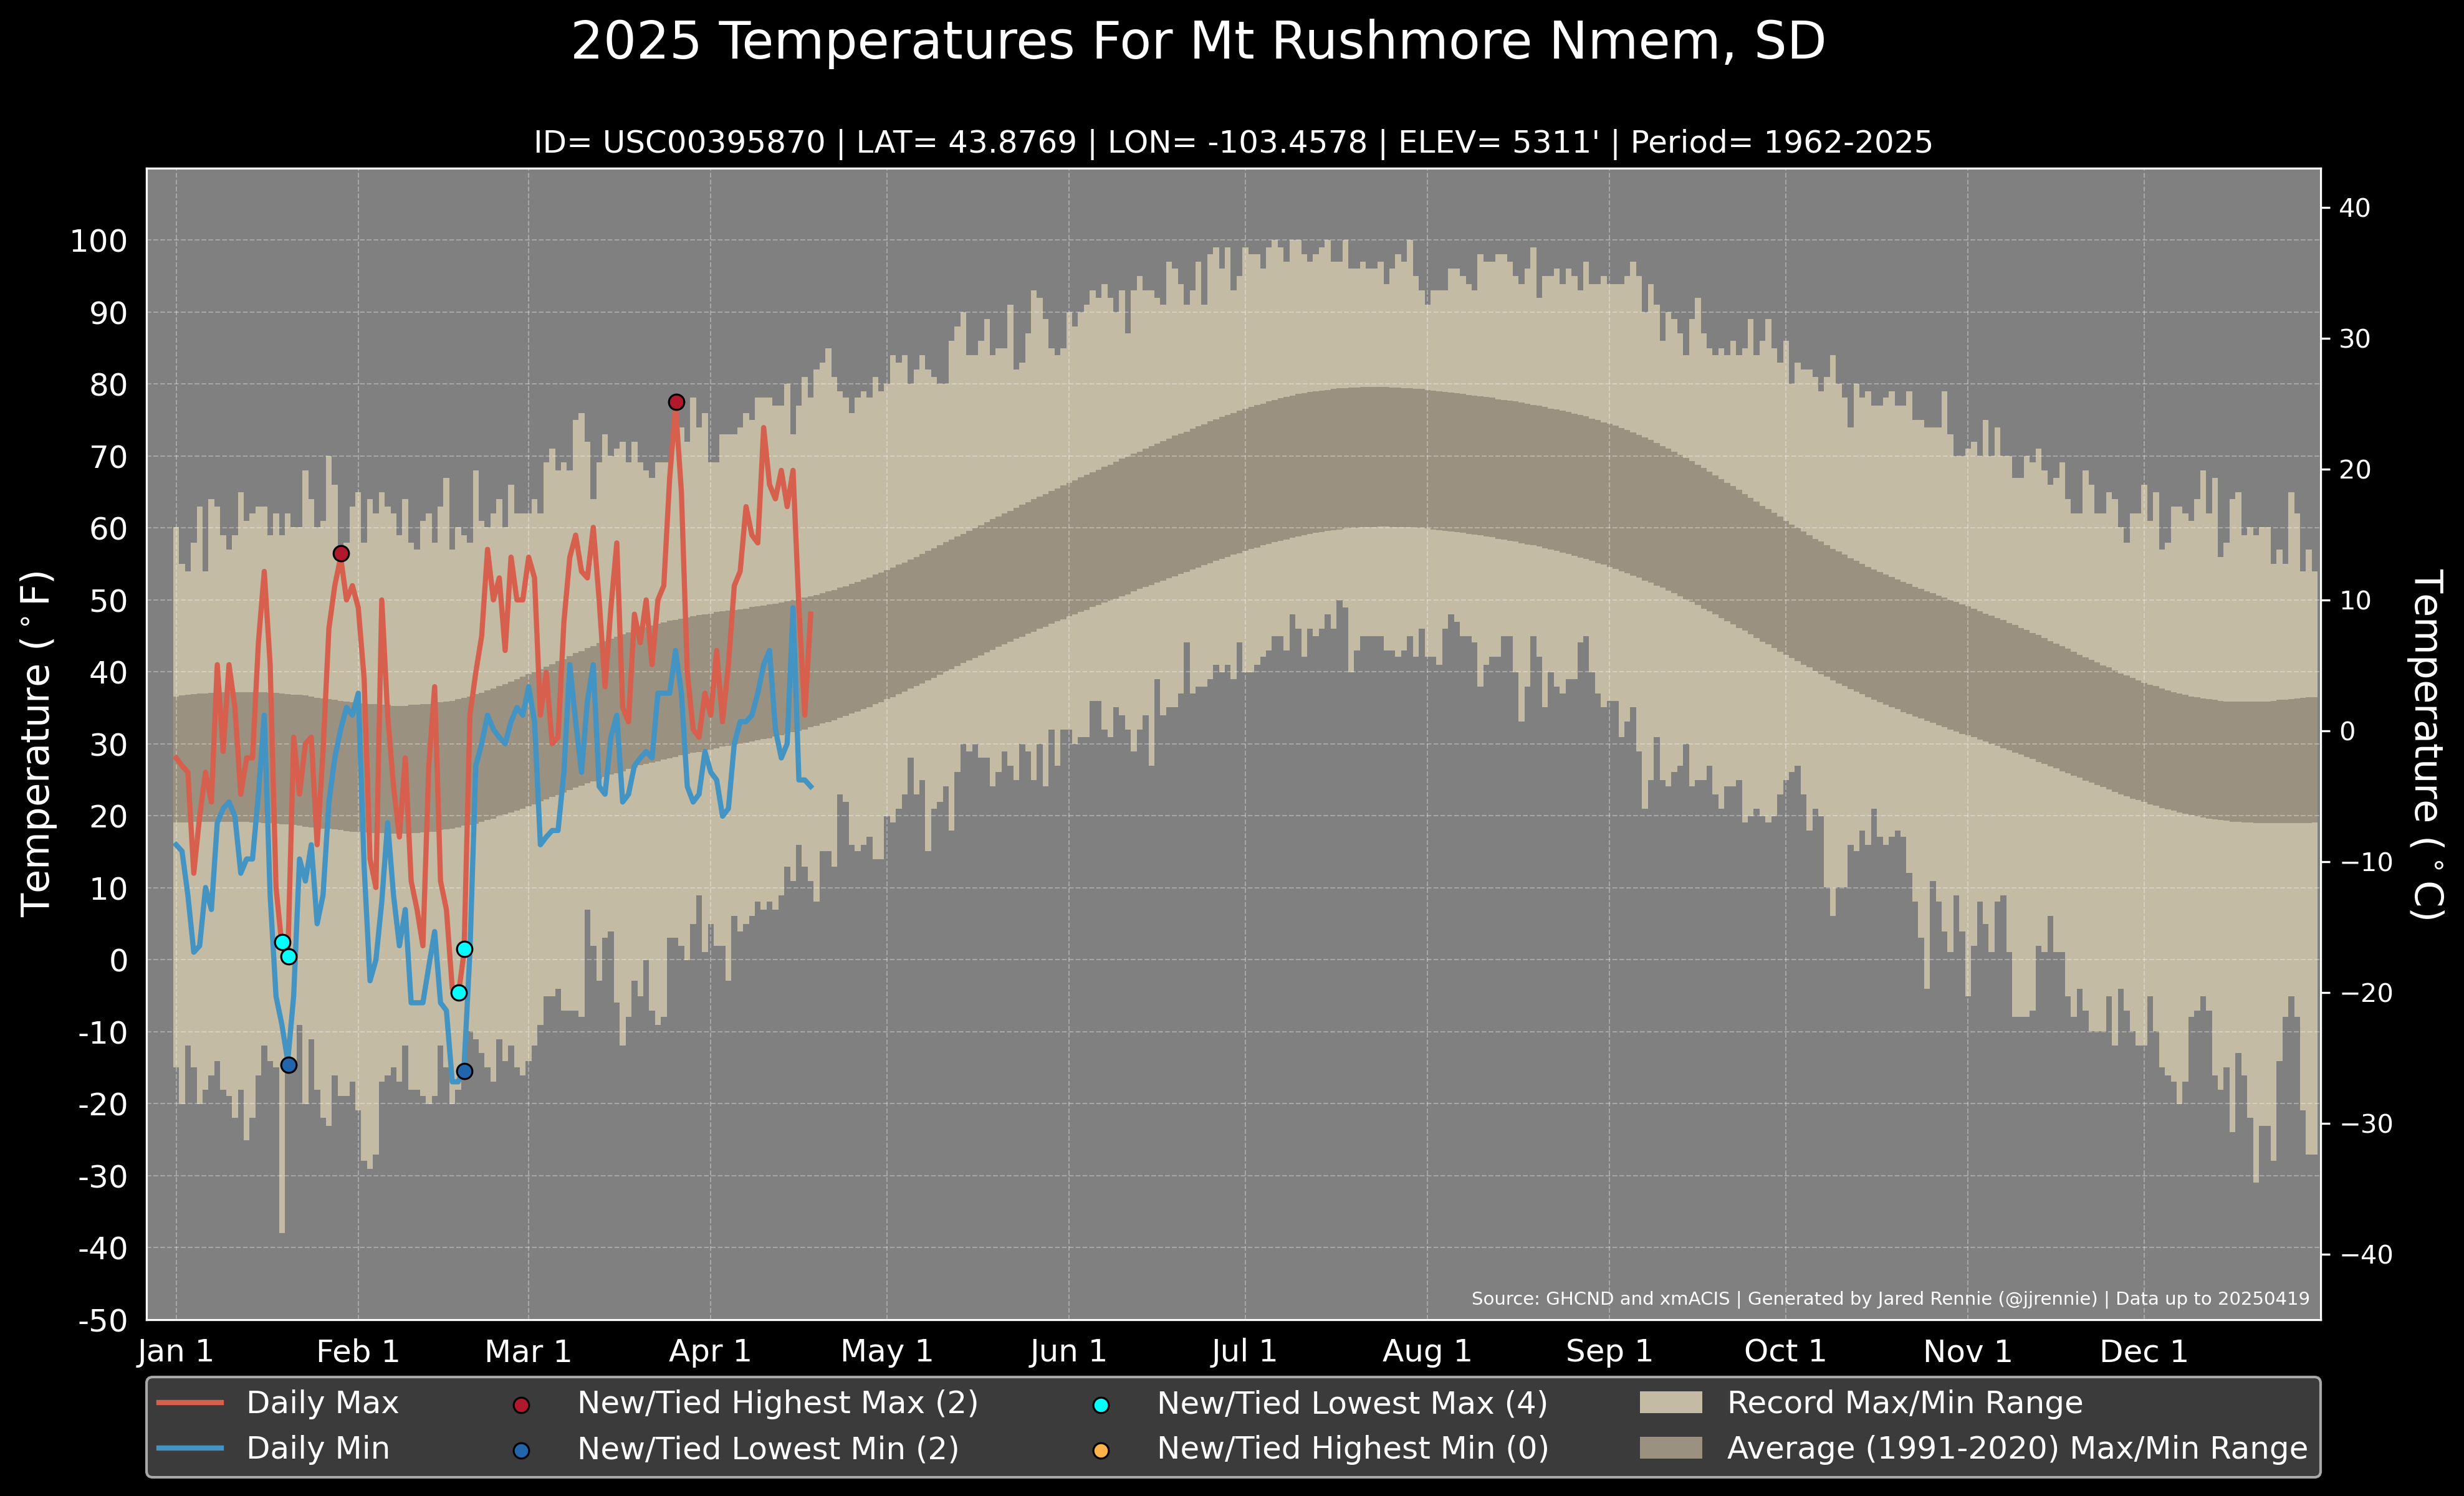Click the dark blue lowest-min marker in January near -15°F
Screen dimensions: 2464x1496
(289, 1065)
